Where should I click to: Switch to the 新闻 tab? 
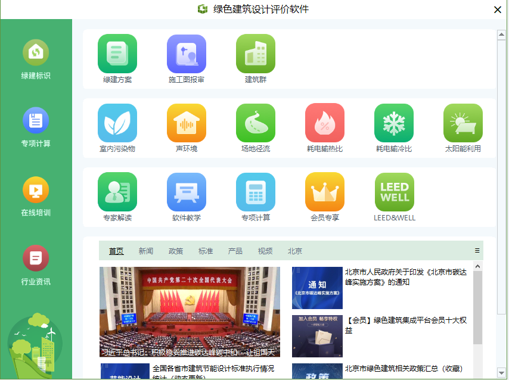click(146, 251)
